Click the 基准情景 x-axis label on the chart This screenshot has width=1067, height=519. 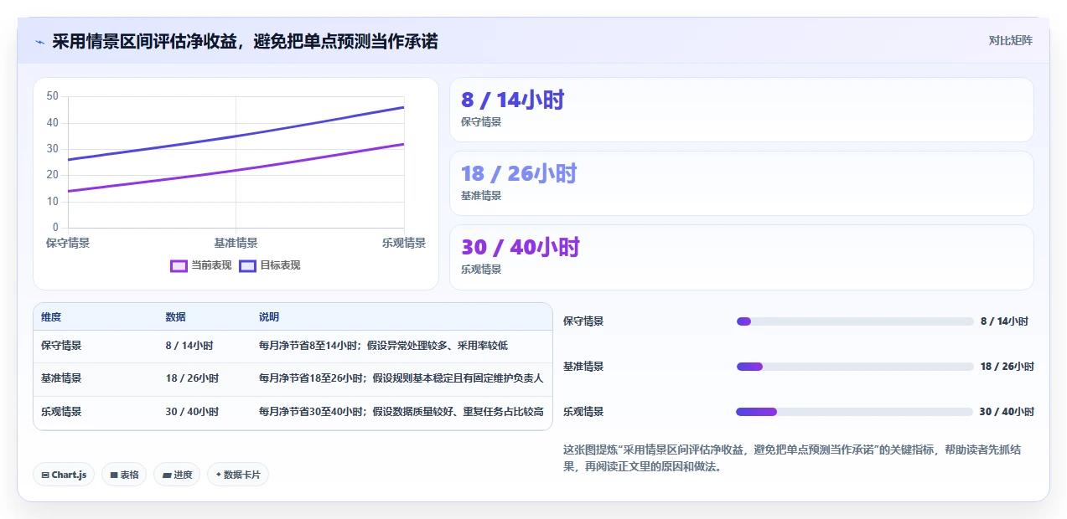(236, 243)
